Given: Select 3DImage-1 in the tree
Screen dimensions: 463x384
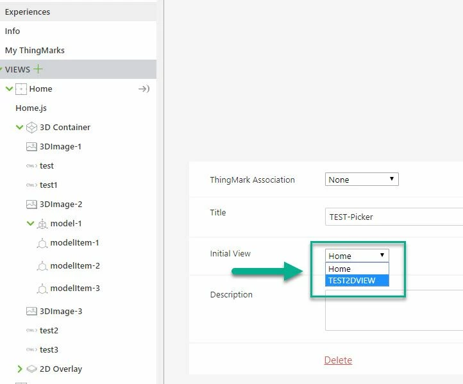Looking at the screenshot, I should point(60,146).
